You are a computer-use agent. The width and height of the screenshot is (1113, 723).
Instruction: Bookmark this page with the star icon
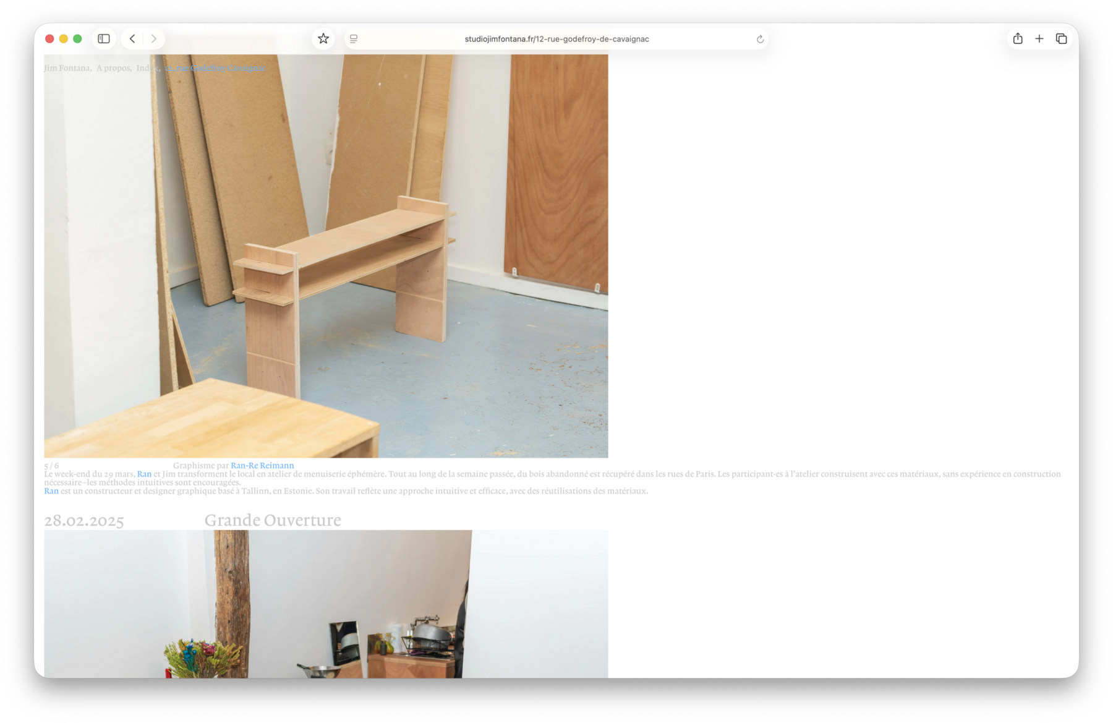click(x=323, y=39)
